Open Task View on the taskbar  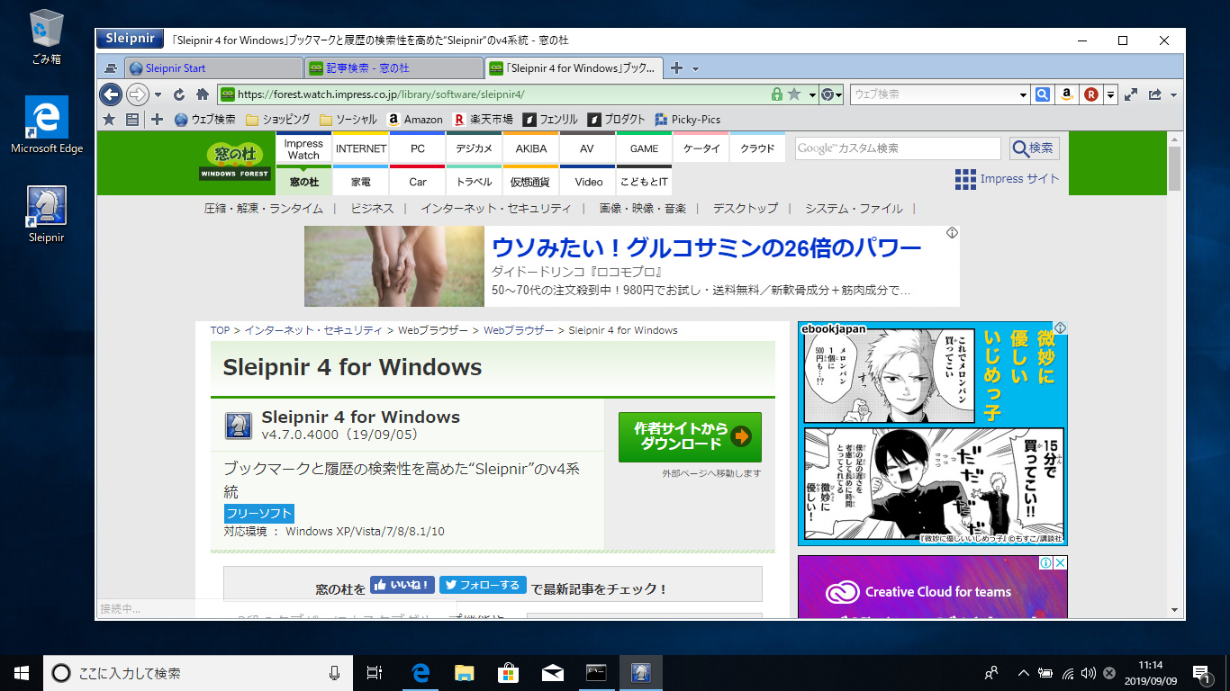click(375, 672)
